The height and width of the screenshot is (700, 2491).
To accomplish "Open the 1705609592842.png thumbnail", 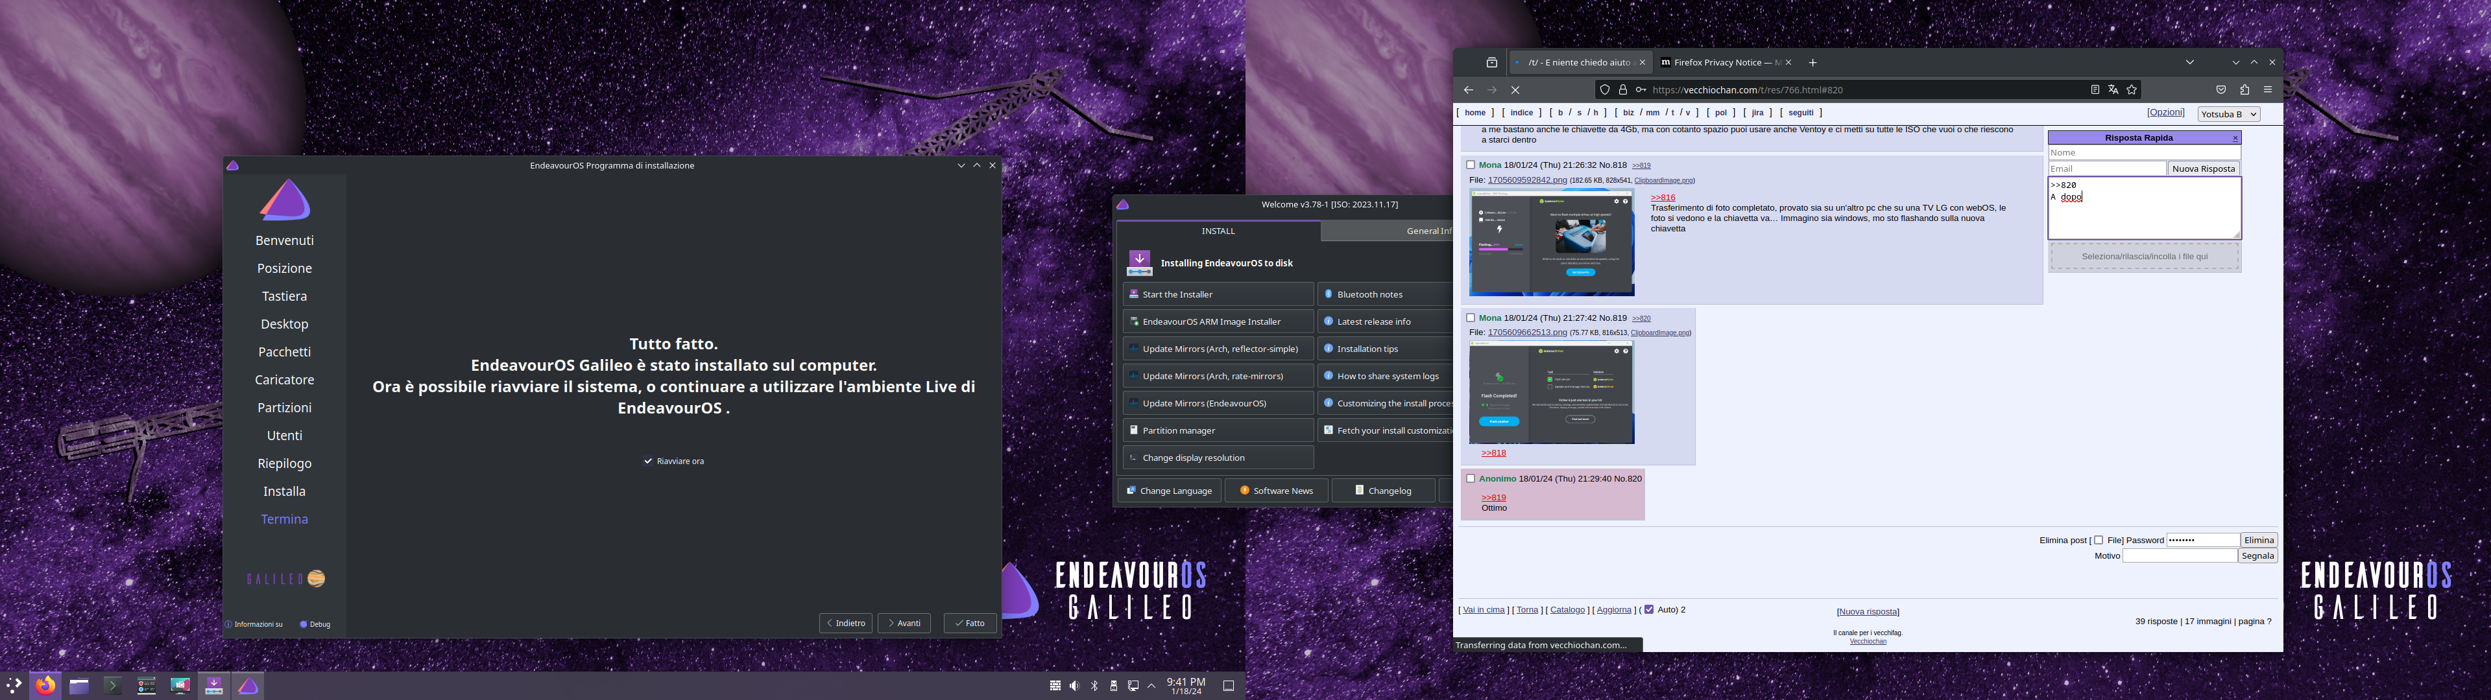I will (x=1551, y=242).
